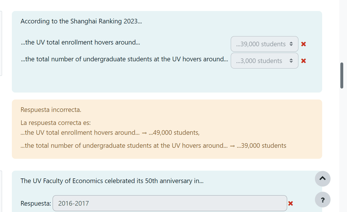Viewport: 347px width, 212px height.
Task: Click the Faculty of Economics 50th anniversary question
Action: [112, 181]
